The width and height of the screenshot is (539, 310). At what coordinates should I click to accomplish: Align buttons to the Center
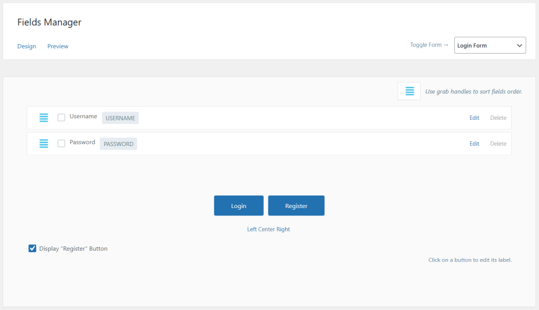(266, 230)
